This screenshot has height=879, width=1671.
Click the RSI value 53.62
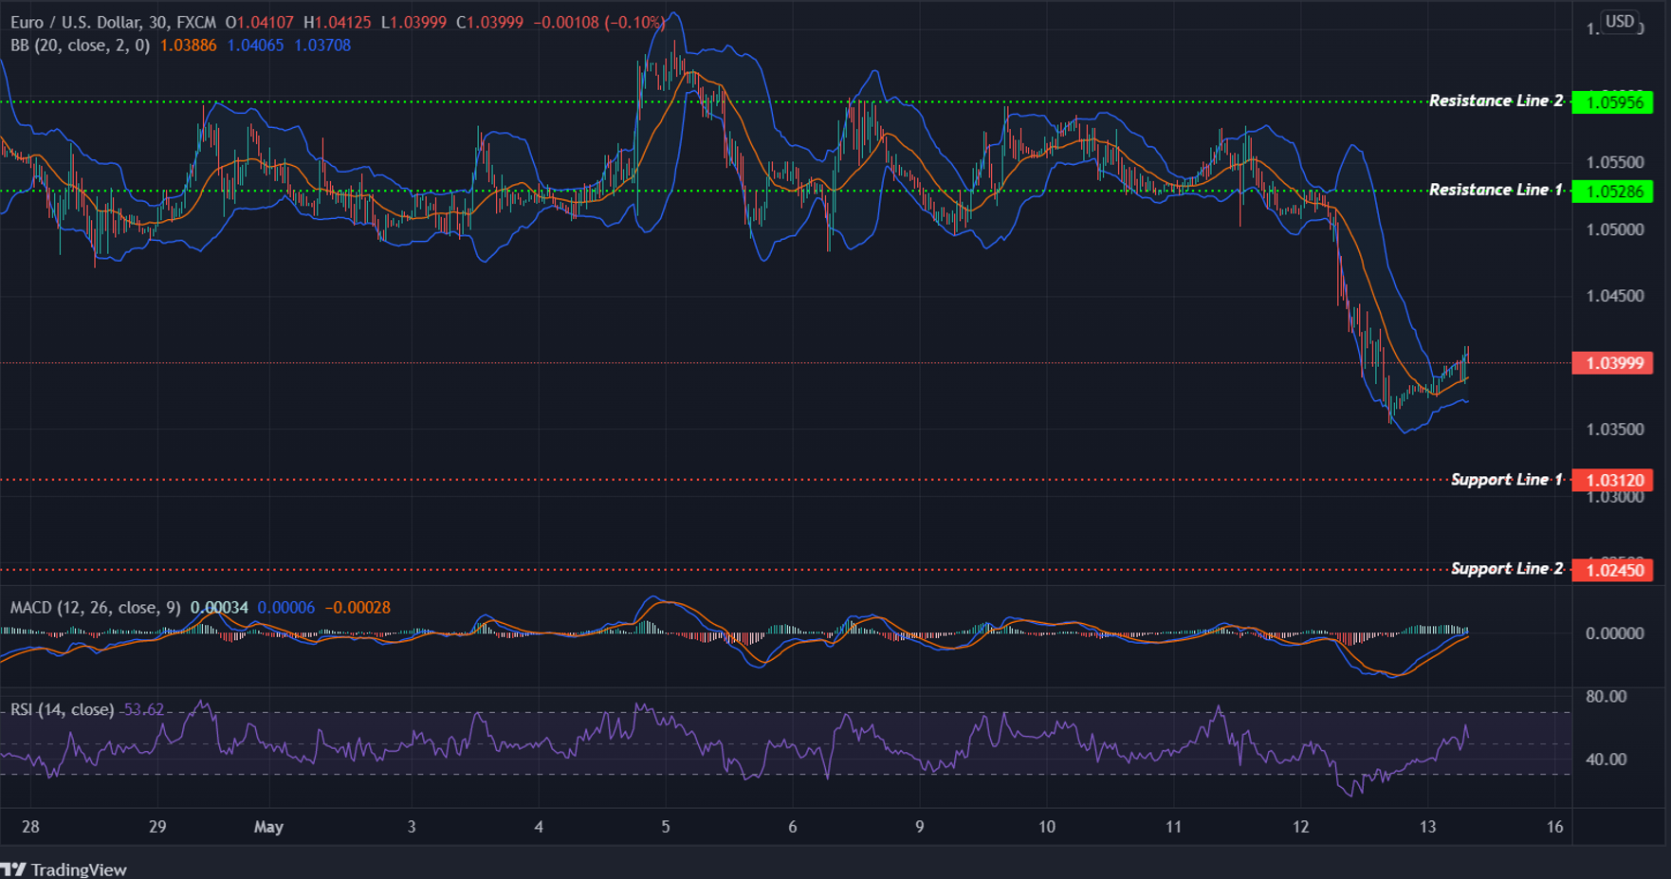(x=145, y=708)
